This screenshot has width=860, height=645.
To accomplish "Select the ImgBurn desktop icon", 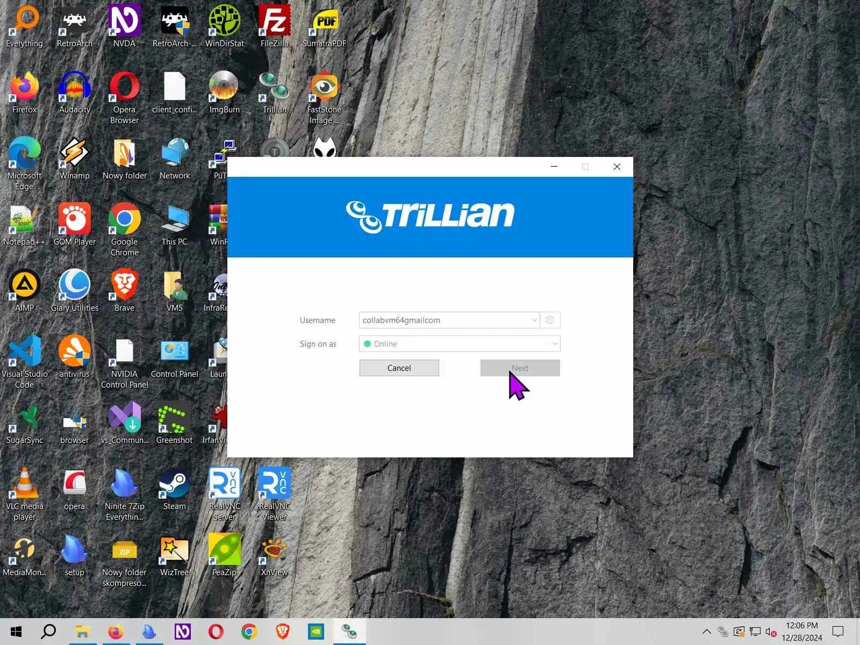I will pos(225,92).
